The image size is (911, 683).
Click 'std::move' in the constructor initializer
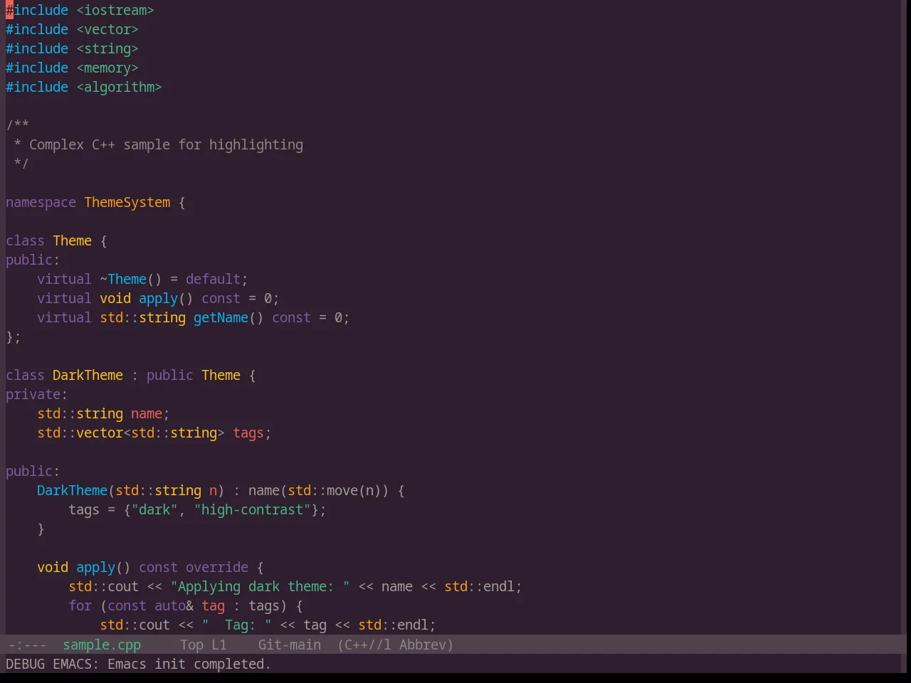click(322, 490)
